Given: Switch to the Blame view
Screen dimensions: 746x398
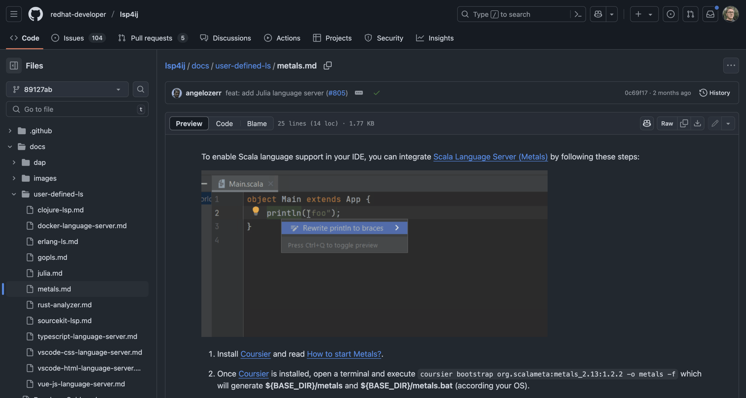Looking at the screenshot, I should pyautogui.click(x=257, y=123).
